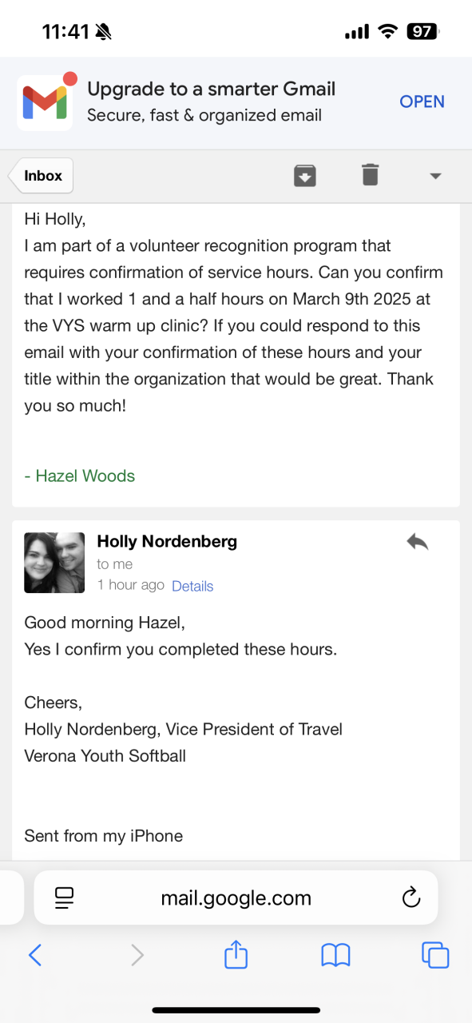This screenshot has width=472, height=1023.
Task: Archive this email with the archive icon
Action: click(x=305, y=175)
